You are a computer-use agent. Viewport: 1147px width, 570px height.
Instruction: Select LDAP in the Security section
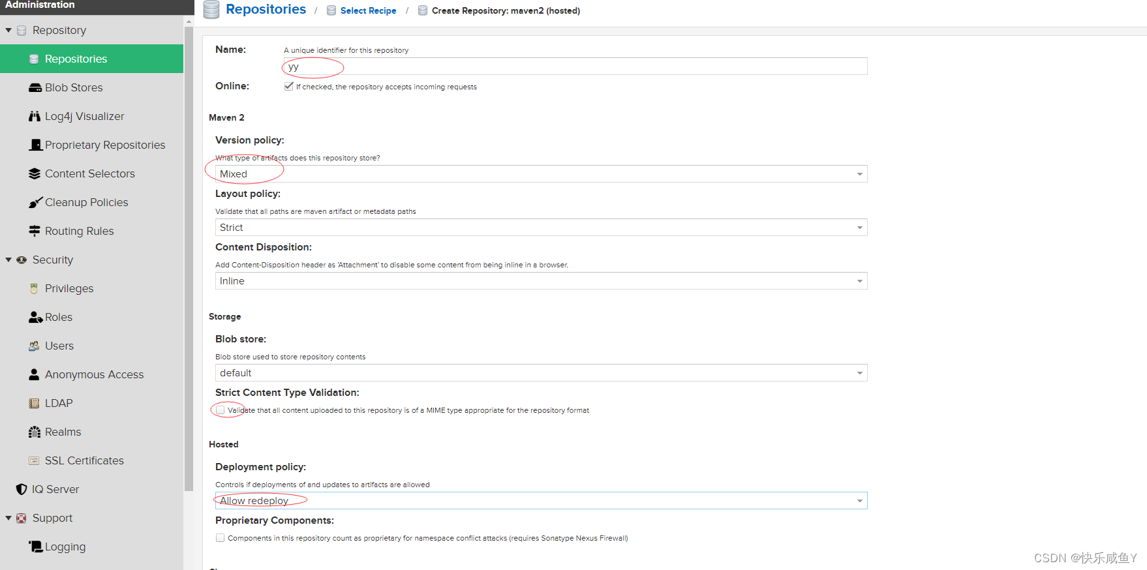(91, 403)
